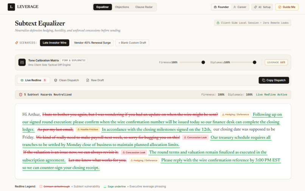The image size is (305, 191).
Task: Click the Career person icon
Action: tap(235, 7)
